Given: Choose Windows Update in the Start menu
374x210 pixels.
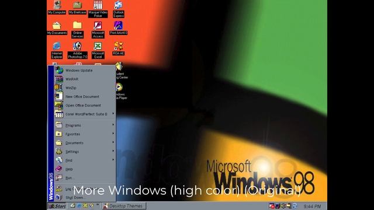Looking at the screenshot, I should [x=85, y=70].
